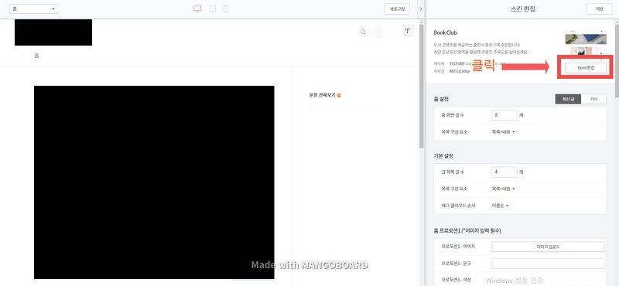The image size is (619, 286).
Task: Click the 이미지 업로드 button
Action: tap(548, 247)
